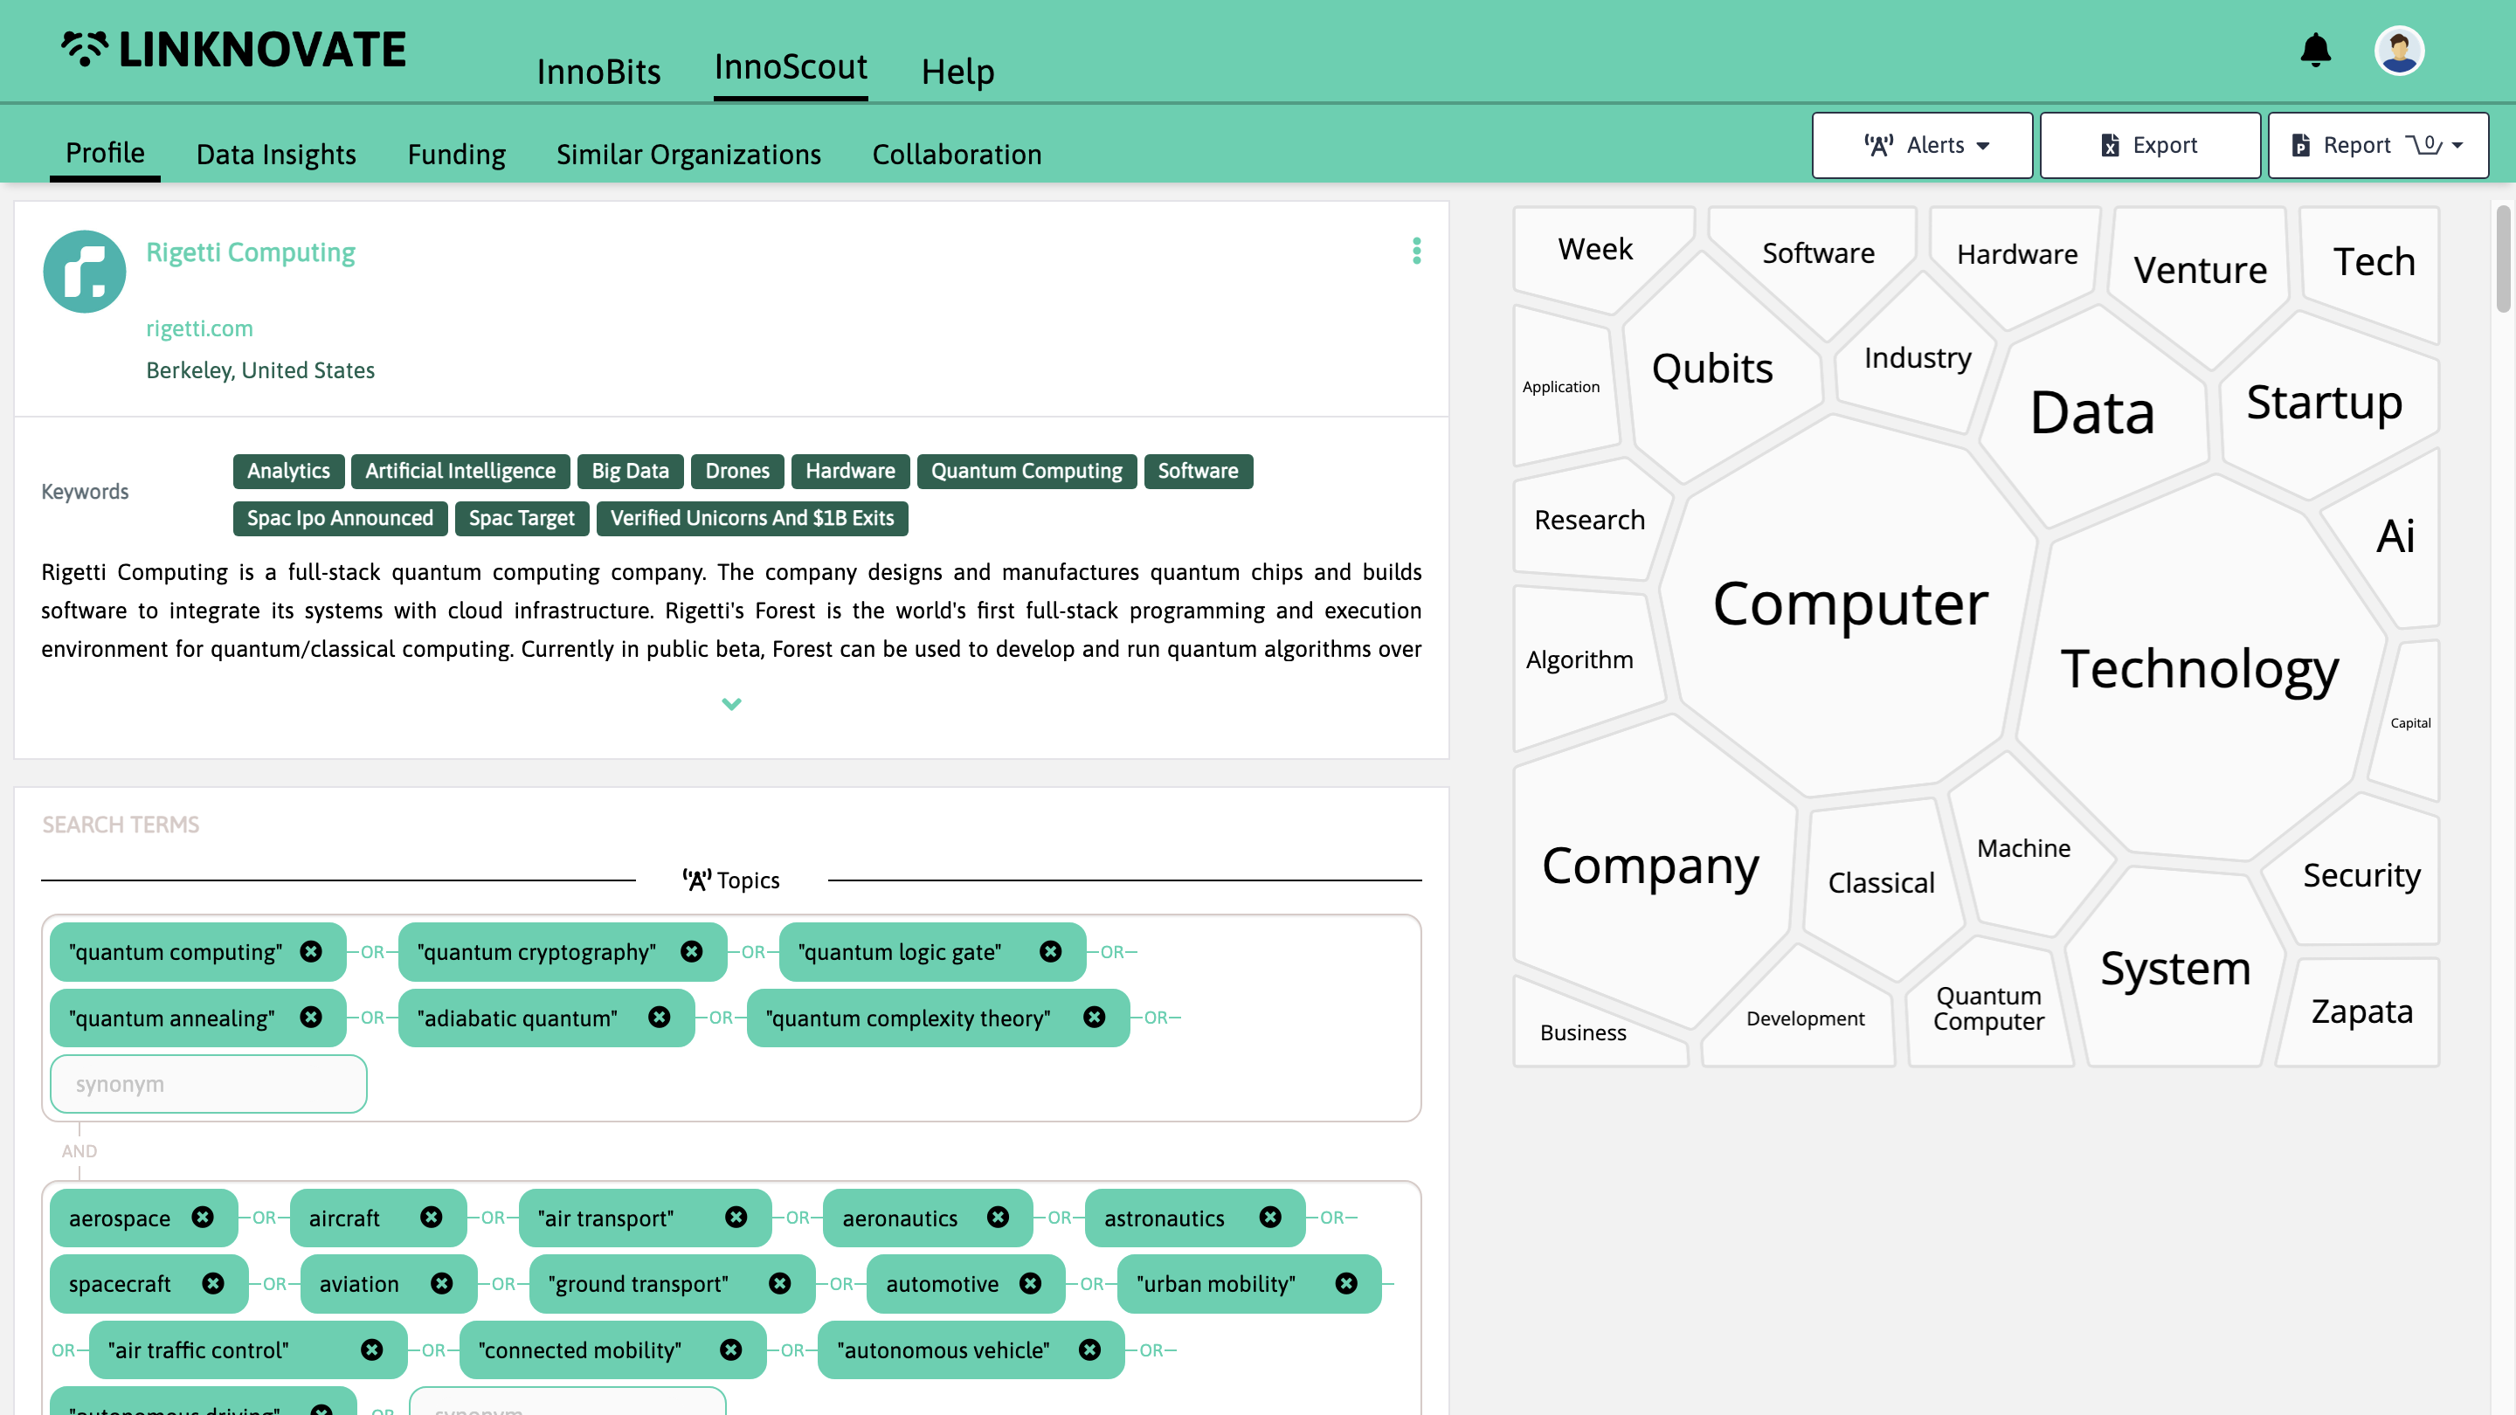Go to the Similar Organizations tab
Image resolution: width=2516 pixels, height=1415 pixels.
click(688, 155)
